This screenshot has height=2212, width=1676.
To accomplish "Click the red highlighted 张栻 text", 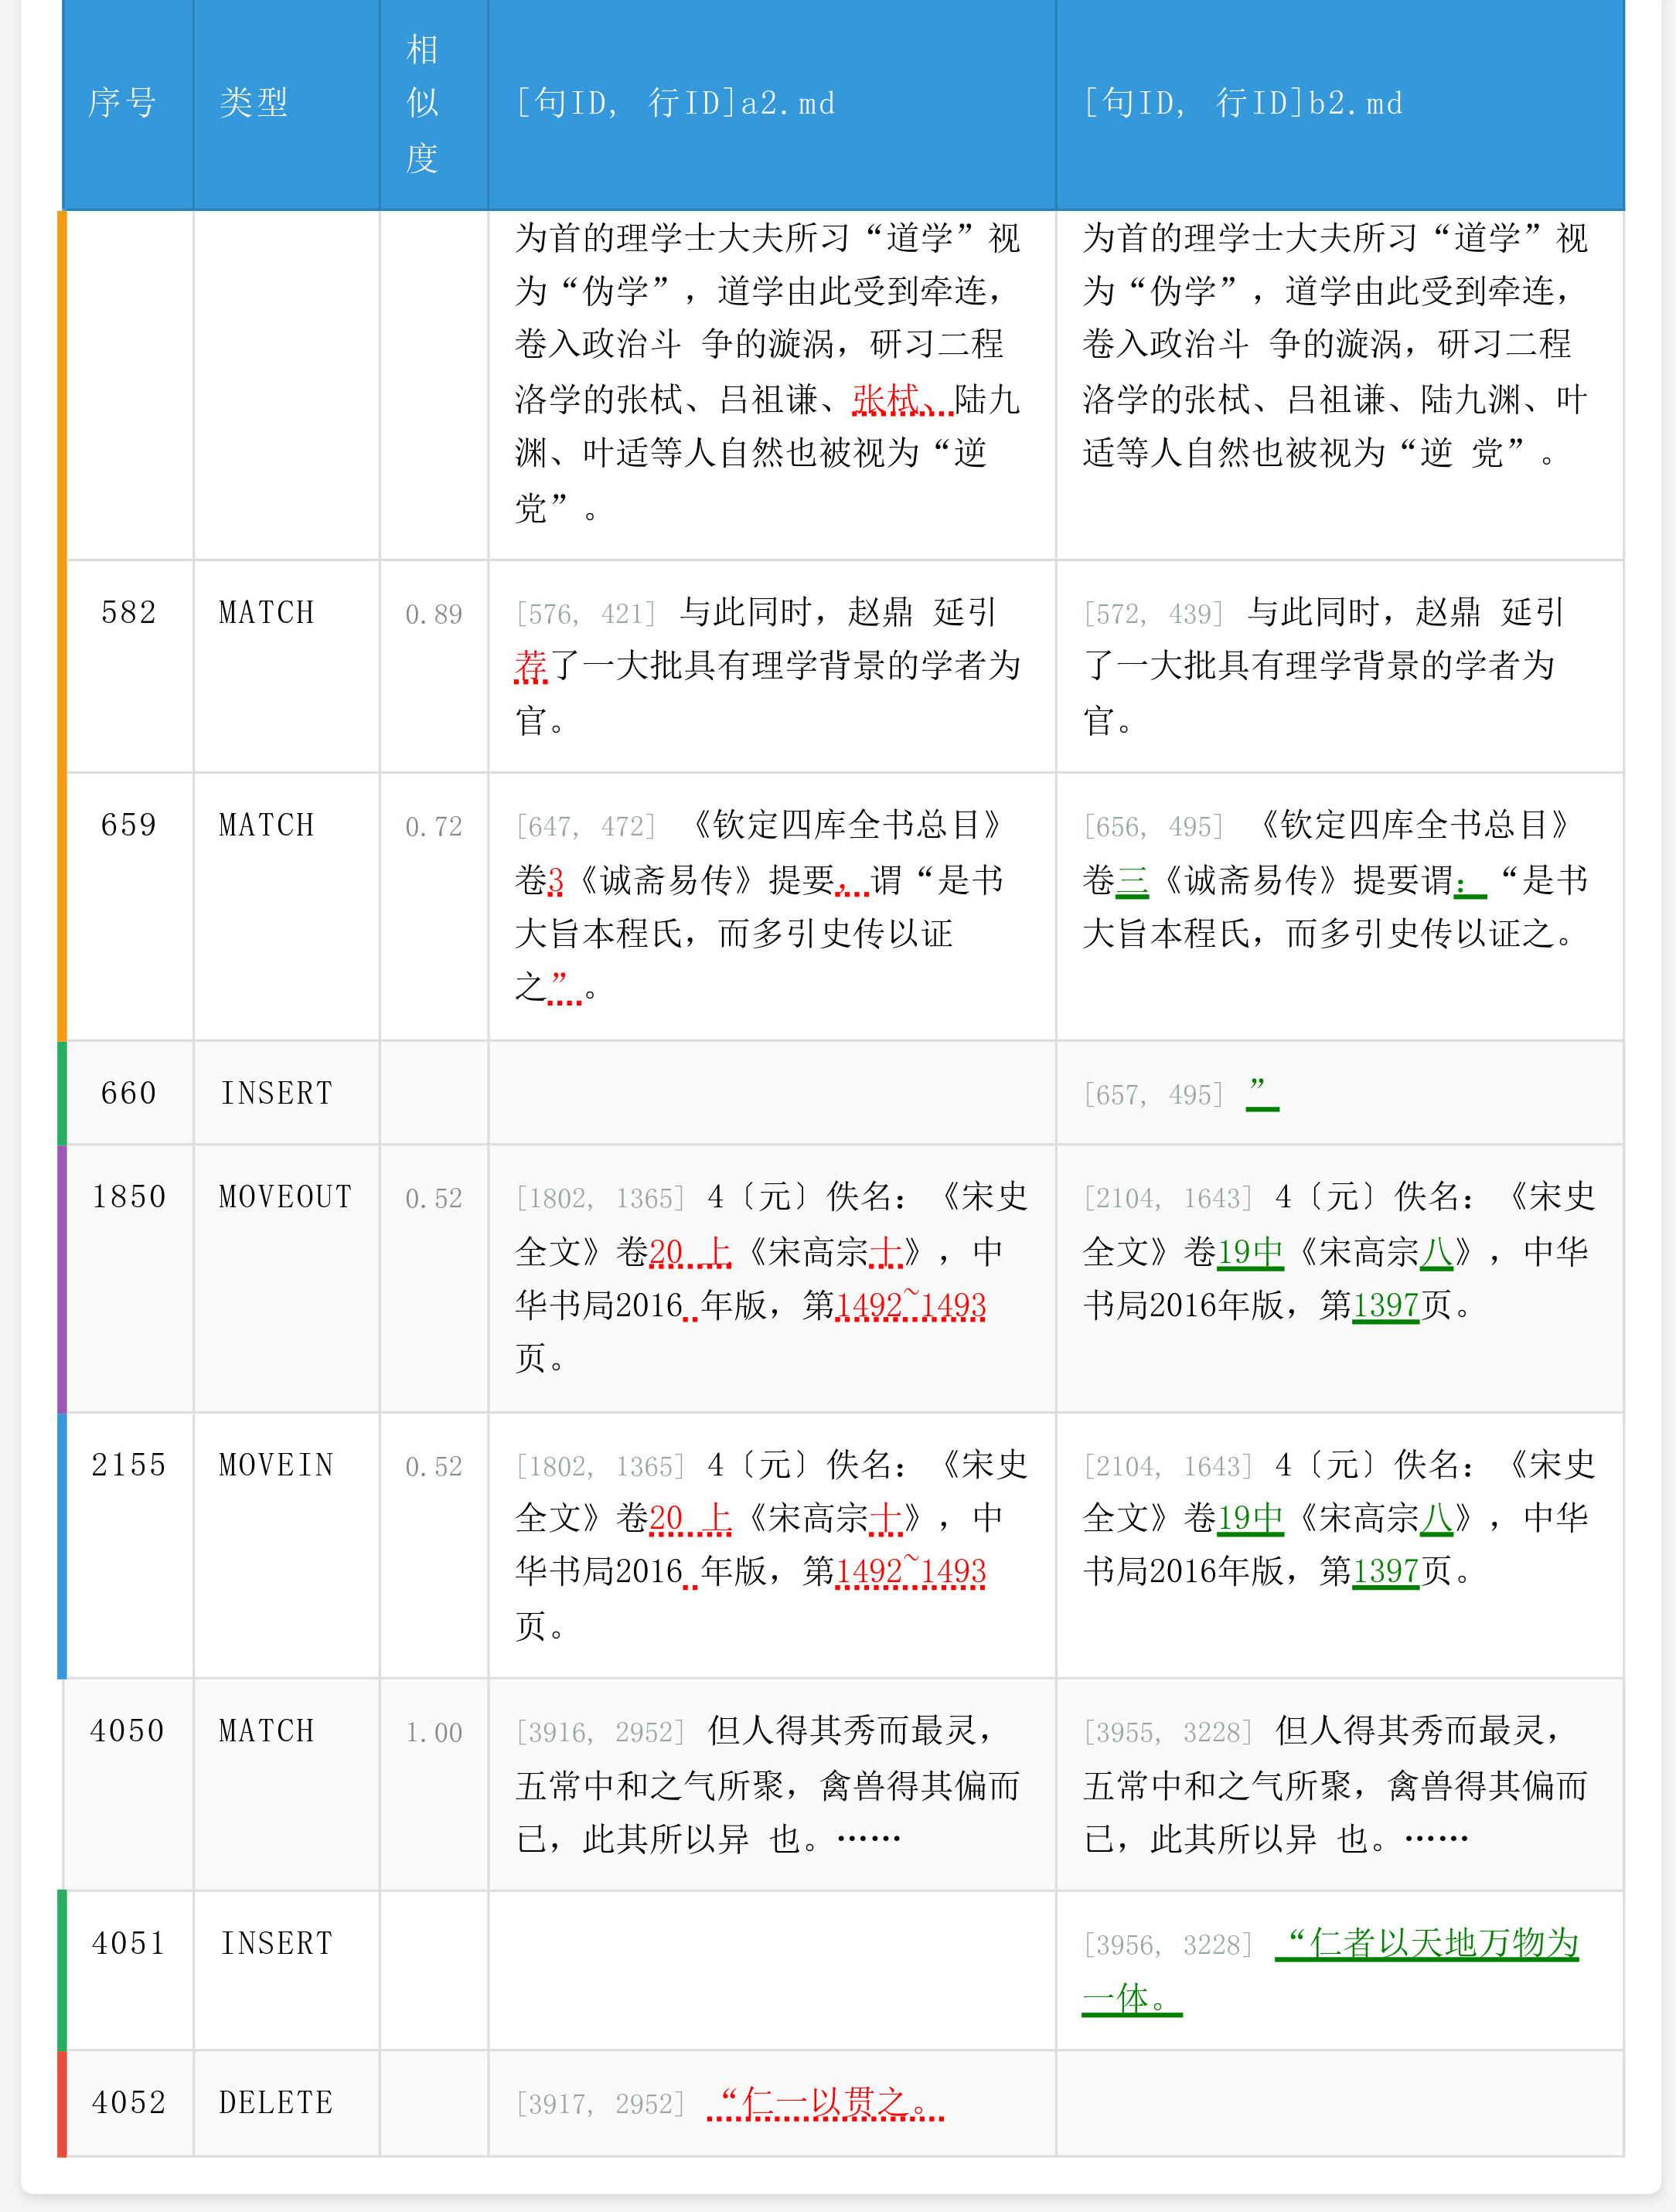I will pyautogui.click(x=886, y=400).
